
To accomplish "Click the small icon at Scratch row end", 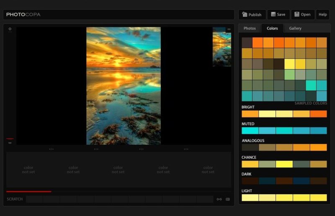I will pos(228,199).
